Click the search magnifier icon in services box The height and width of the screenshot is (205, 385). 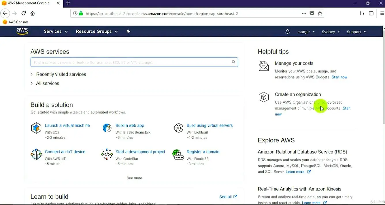coord(233,62)
